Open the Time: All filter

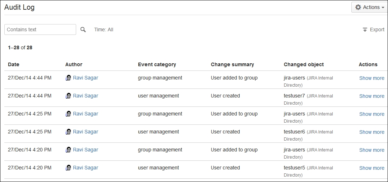(x=104, y=30)
